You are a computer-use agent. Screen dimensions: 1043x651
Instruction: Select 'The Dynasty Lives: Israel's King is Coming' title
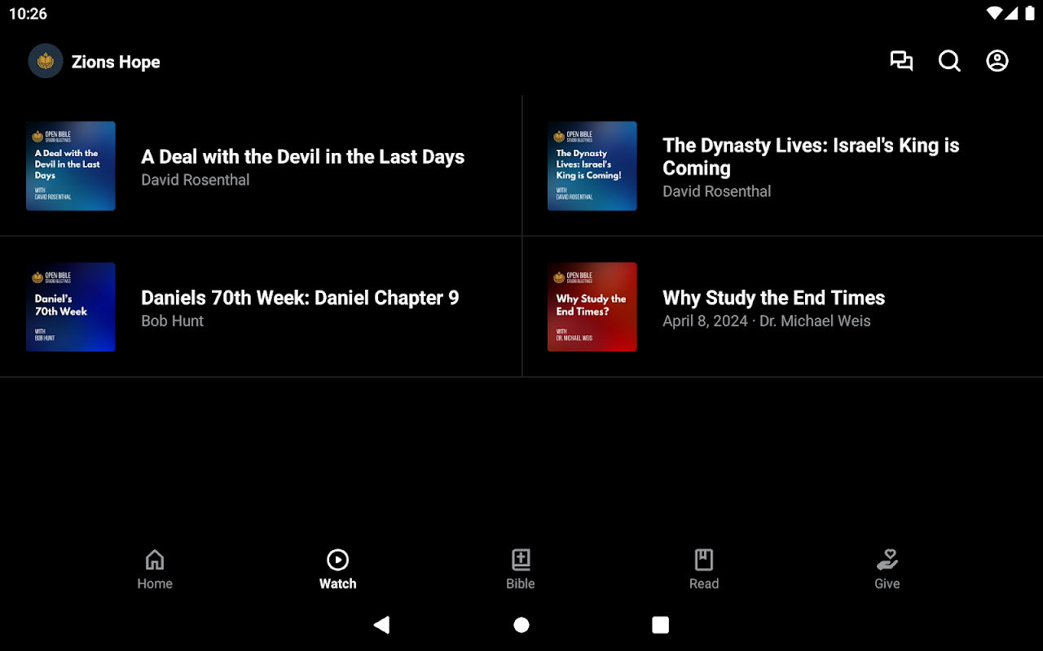[811, 157]
